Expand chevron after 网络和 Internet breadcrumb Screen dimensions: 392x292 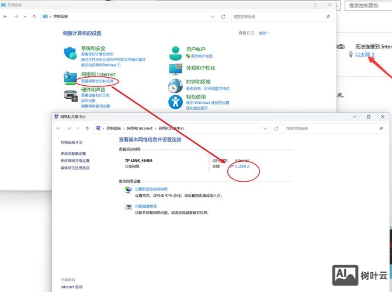155,128
